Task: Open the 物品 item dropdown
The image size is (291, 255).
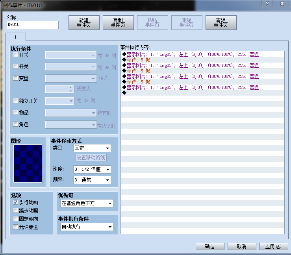Action: point(71,113)
